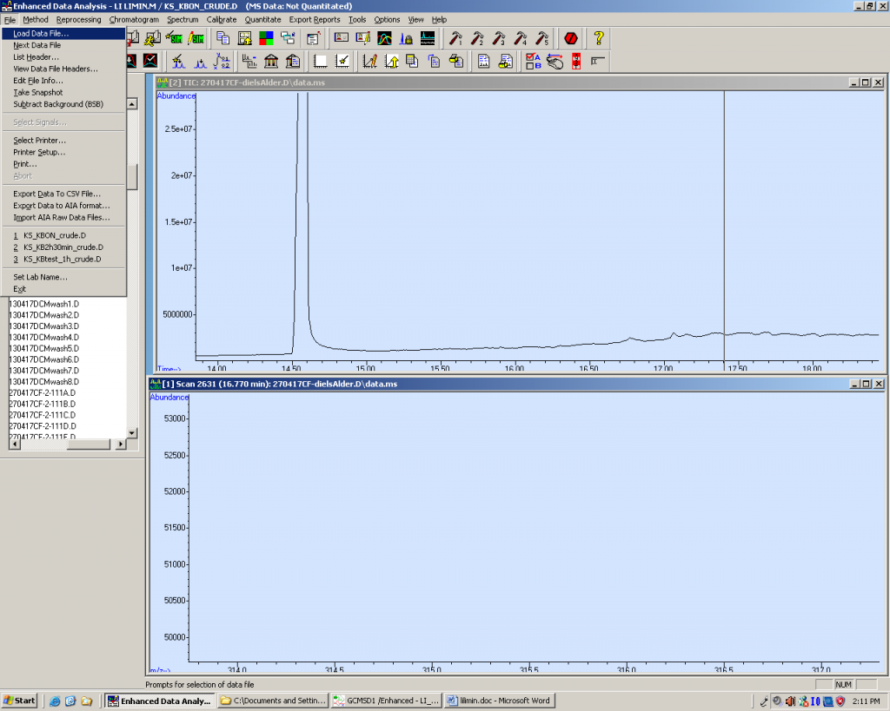Screen dimensions: 890x711
Task: Switch to Microsoft Word taskbar button
Action: [x=498, y=701]
